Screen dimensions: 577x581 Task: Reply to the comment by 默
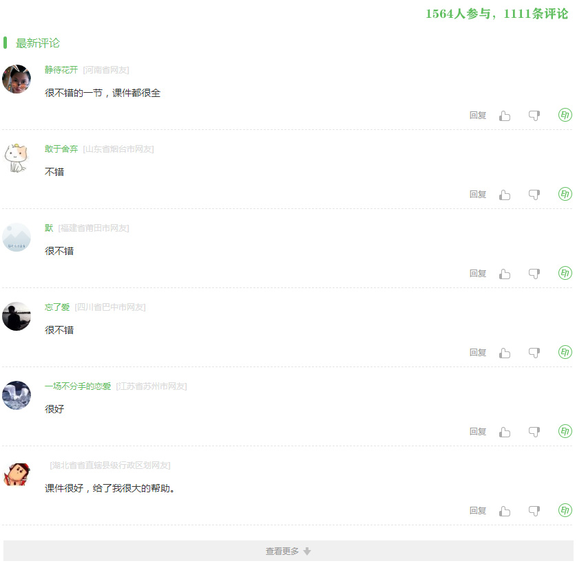pyautogui.click(x=478, y=274)
